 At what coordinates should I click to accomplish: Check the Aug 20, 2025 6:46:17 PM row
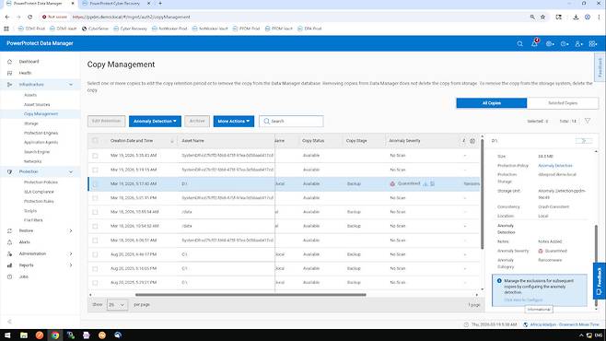click(x=95, y=254)
